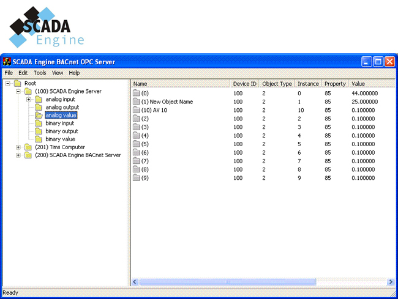Screen dimensions: 398x299
Task: Click the icon beside object (9)
Action: point(137,178)
